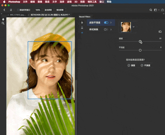This screenshot has width=165, height=135.
Task: Click the workspace layout icon
Action: point(155,10)
